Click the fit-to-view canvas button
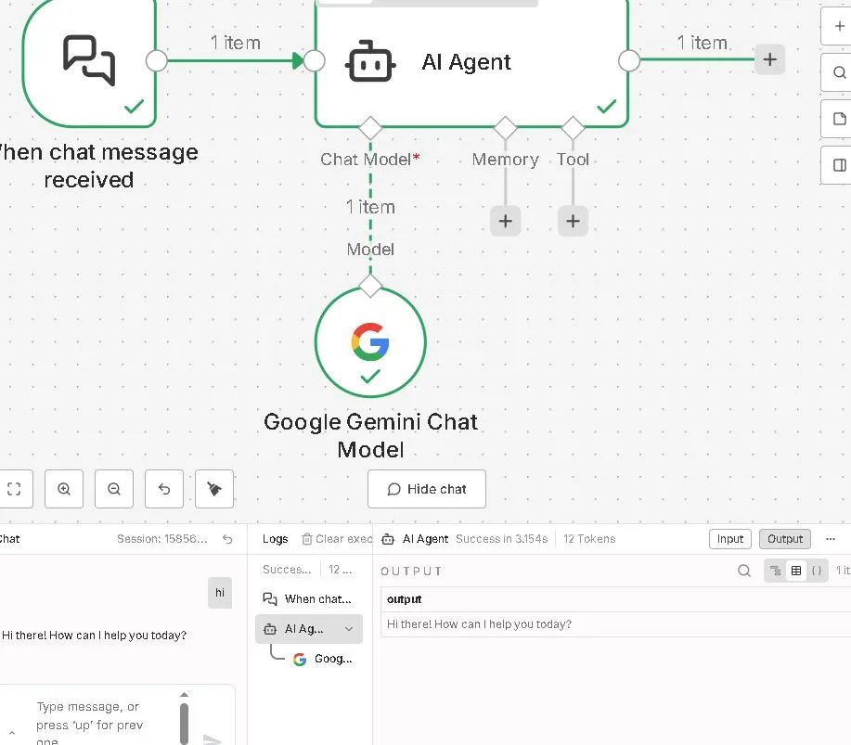This screenshot has height=745, width=851. coord(14,489)
